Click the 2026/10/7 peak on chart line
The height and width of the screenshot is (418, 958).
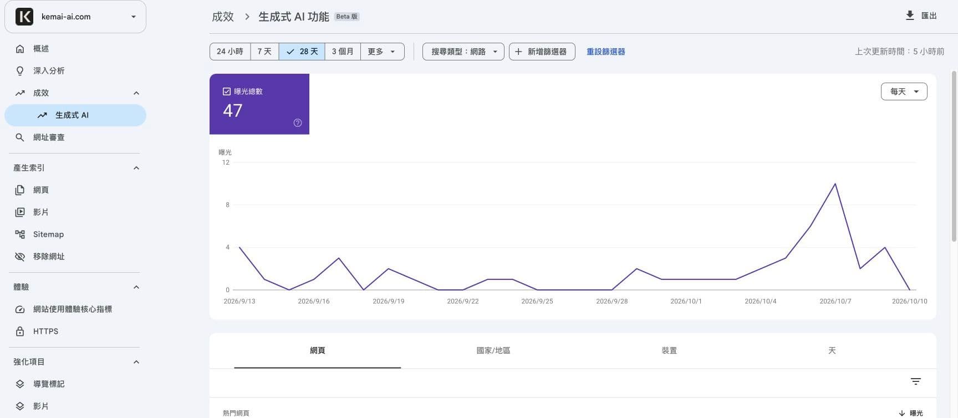click(835, 184)
